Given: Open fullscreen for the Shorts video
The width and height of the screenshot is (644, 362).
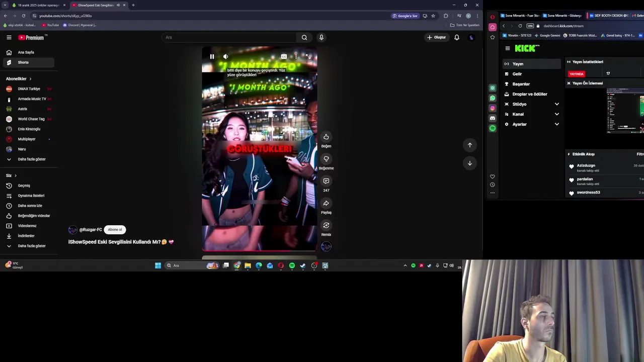Looking at the screenshot, I should [308, 57].
